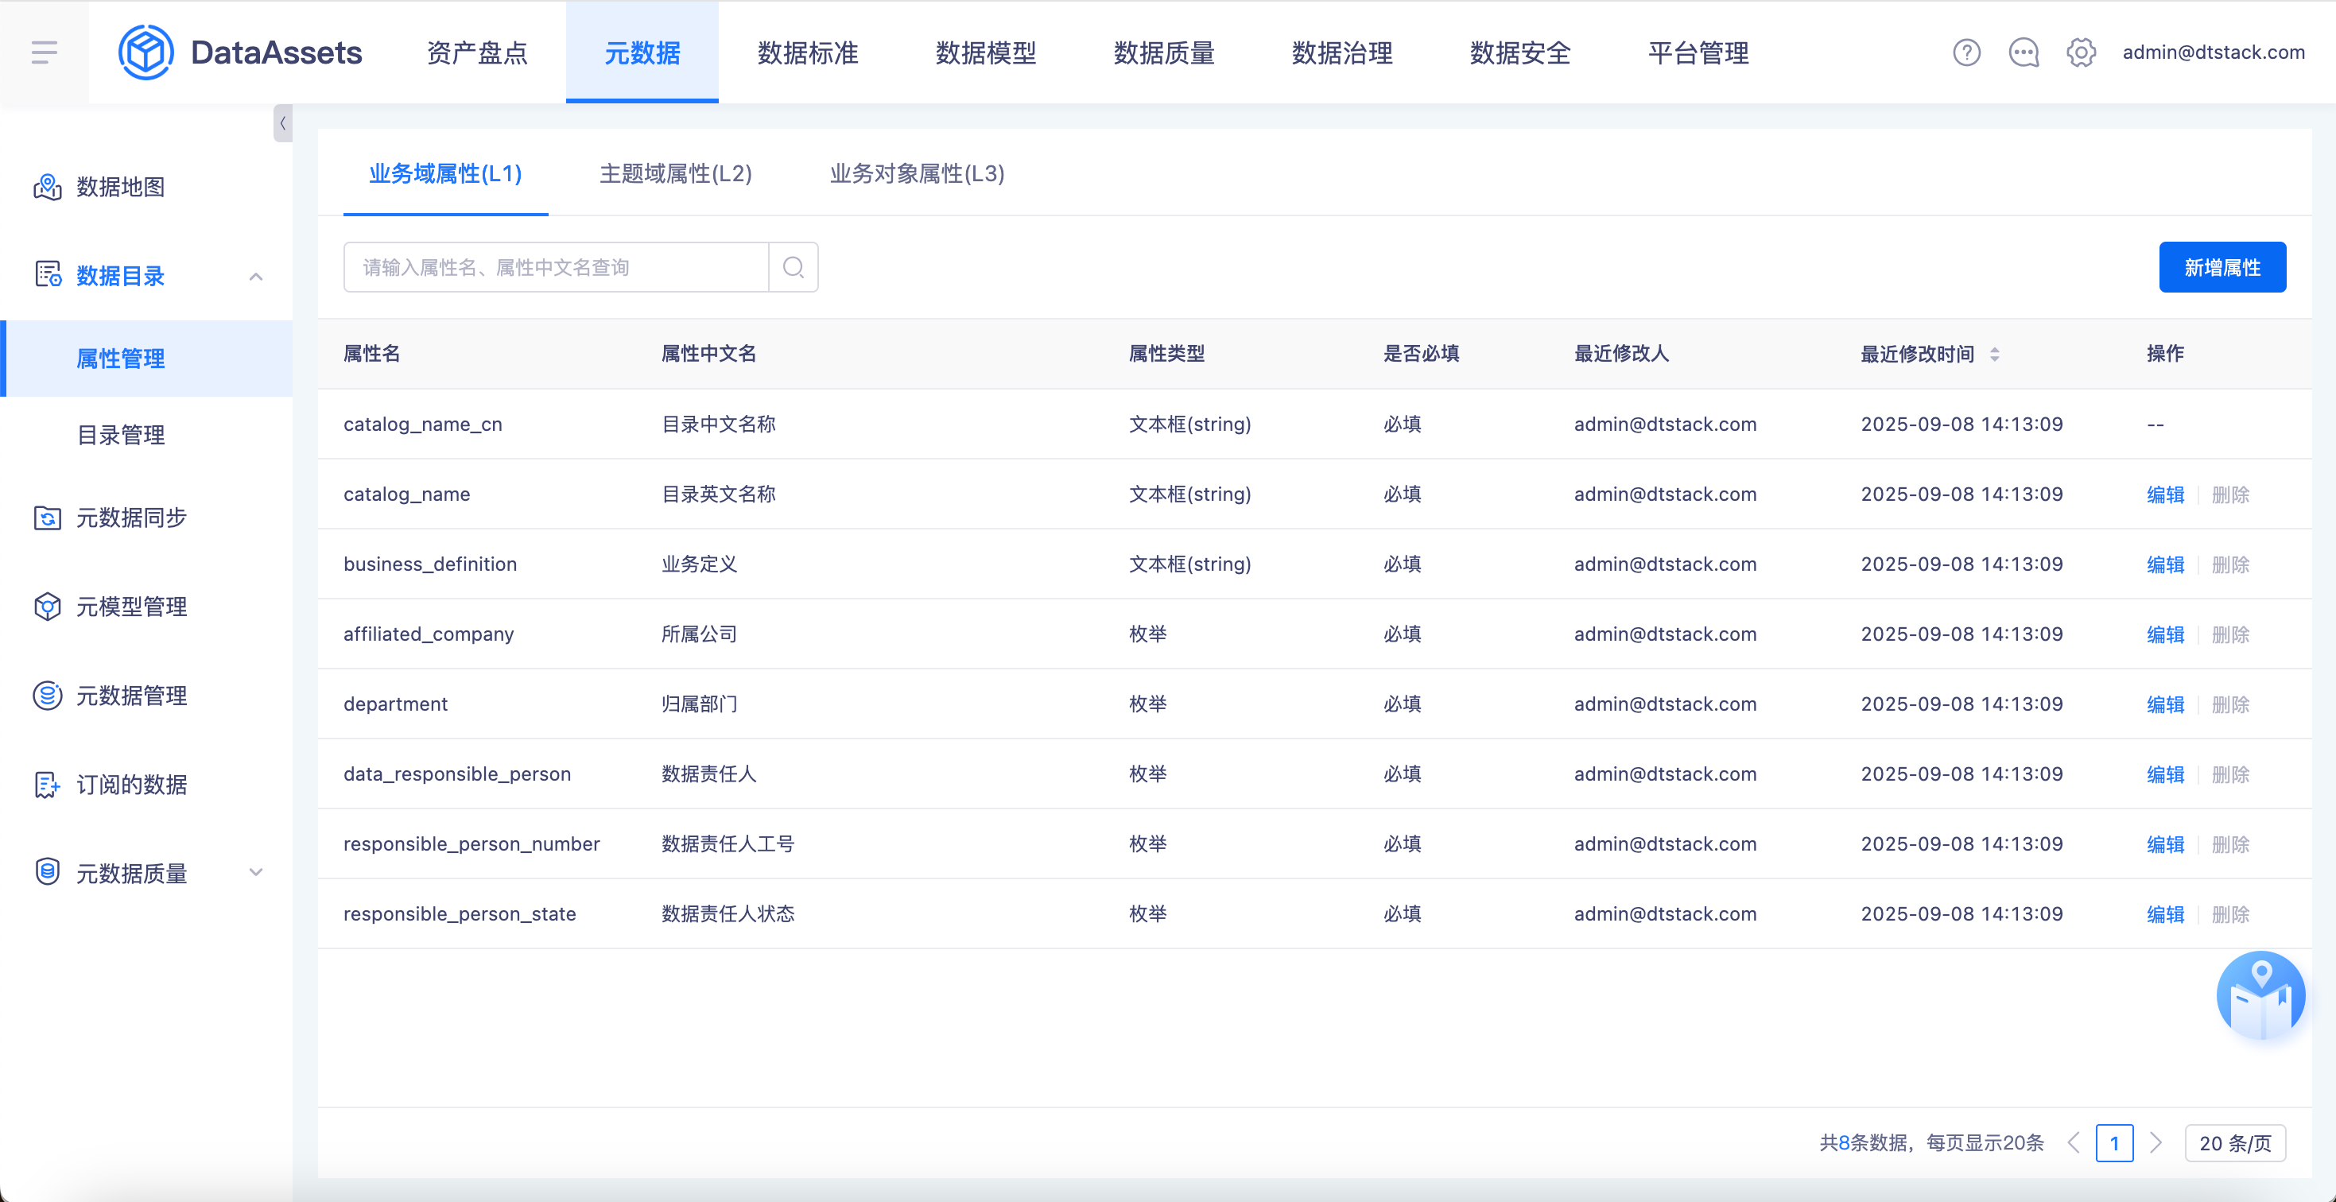Open the floating guide map icon
Viewport: 2336px width, 1202px height.
pyautogui.click(x=2260, y=996)
